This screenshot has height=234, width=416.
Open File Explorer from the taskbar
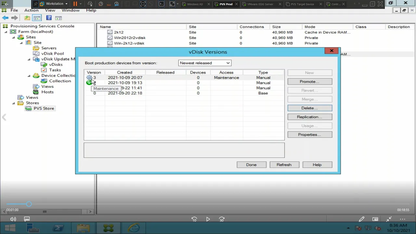[x=84, y=228]
